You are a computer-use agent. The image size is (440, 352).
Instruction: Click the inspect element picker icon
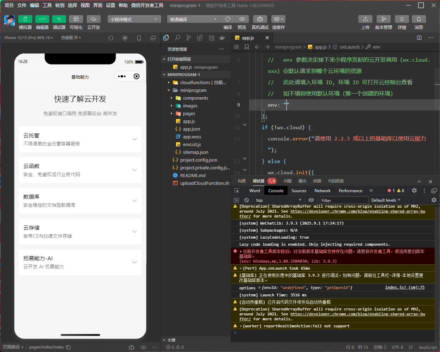[x=237, y=190]
